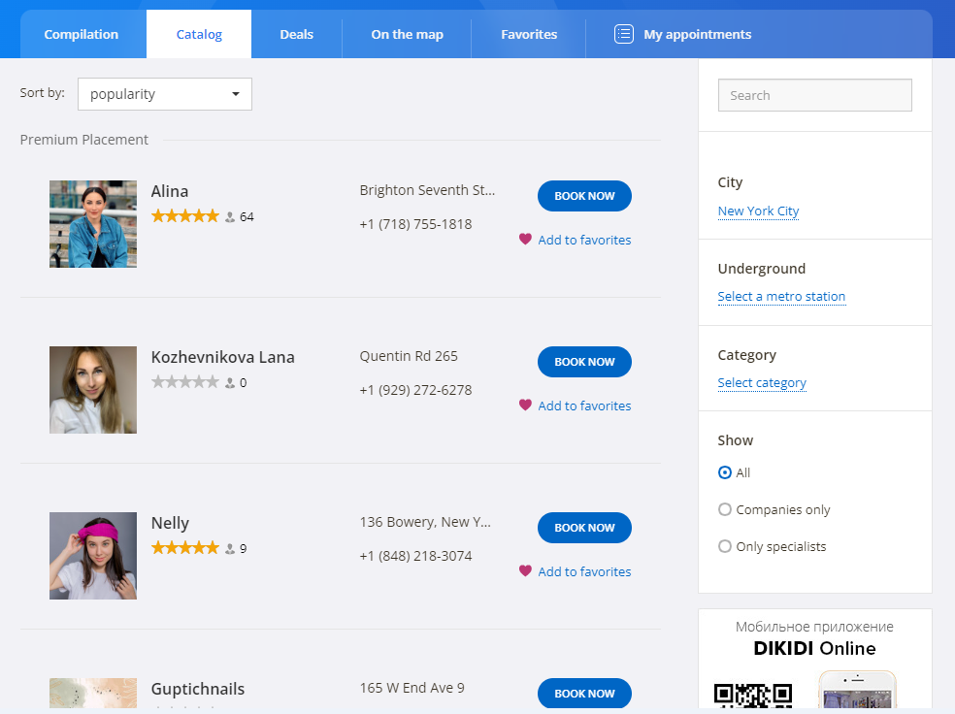Click the Alina name heading
This screenshot has height=714, width=955.
[170, 191]
